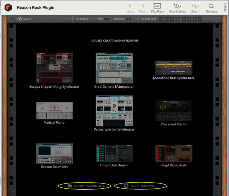Expand the I/O Device panel

coord(13,19)
